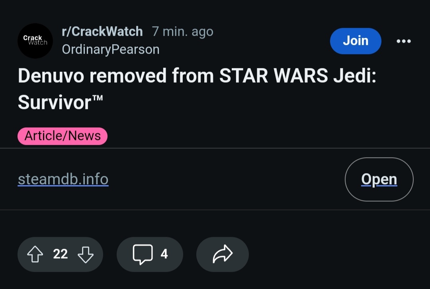Viewport: 430px width, 289px height.
Task: View the OrdinaryPearson user profile
Action: click(x=111, y=49)
